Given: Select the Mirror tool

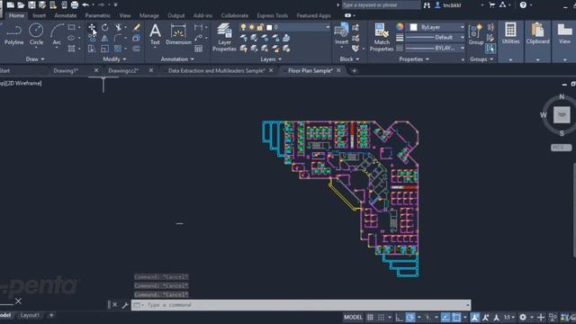Looking at the screenshot, I should tap(104, 38).
